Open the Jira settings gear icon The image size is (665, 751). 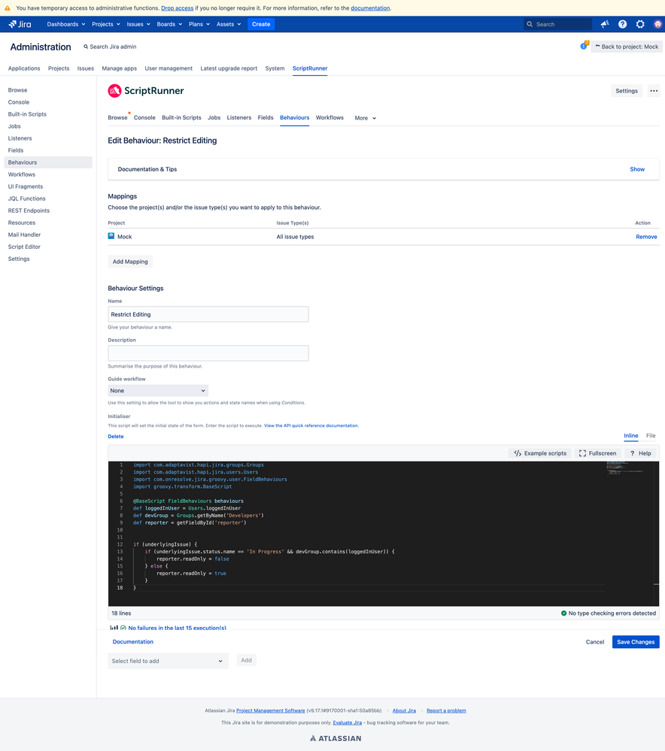click(x=640, y=23)
